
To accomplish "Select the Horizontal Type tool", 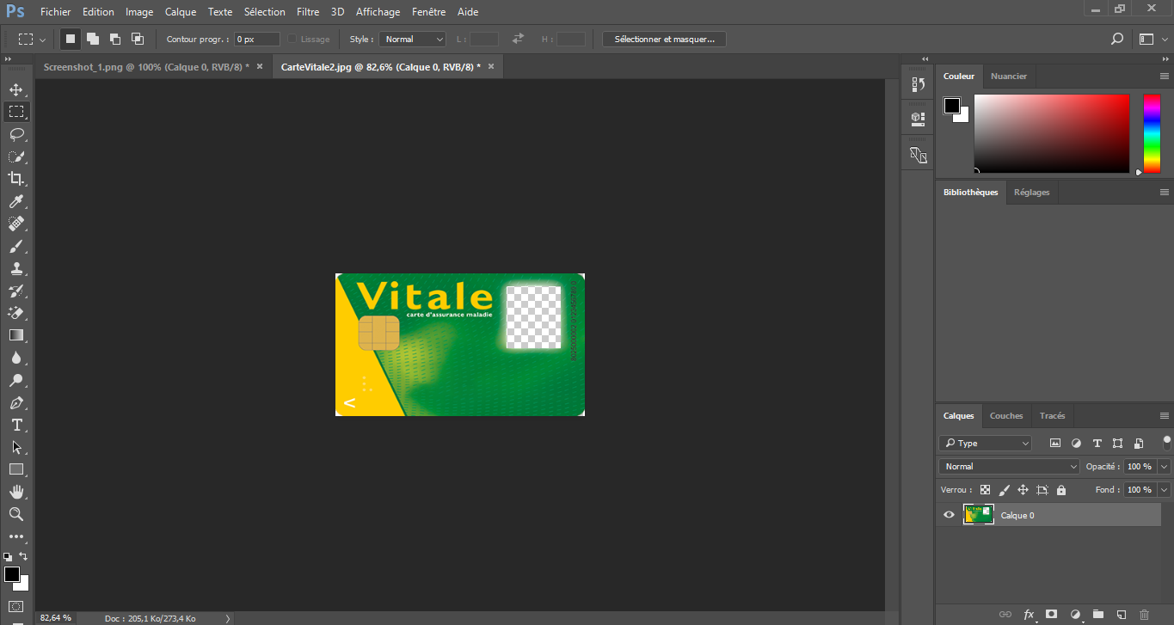I will 15,425.
